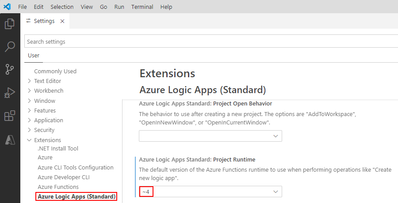Viewport: 398px width, 203px height.
Task: Select Azure CLI Tools Configuration entry
Action: tap(76, 167)
